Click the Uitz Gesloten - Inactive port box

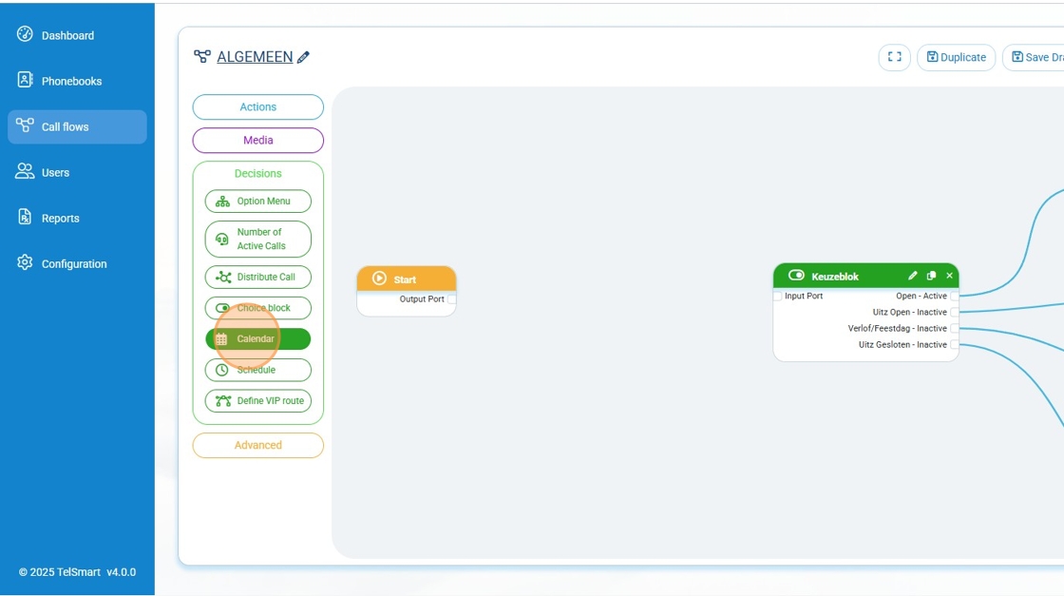pos(955,345)
